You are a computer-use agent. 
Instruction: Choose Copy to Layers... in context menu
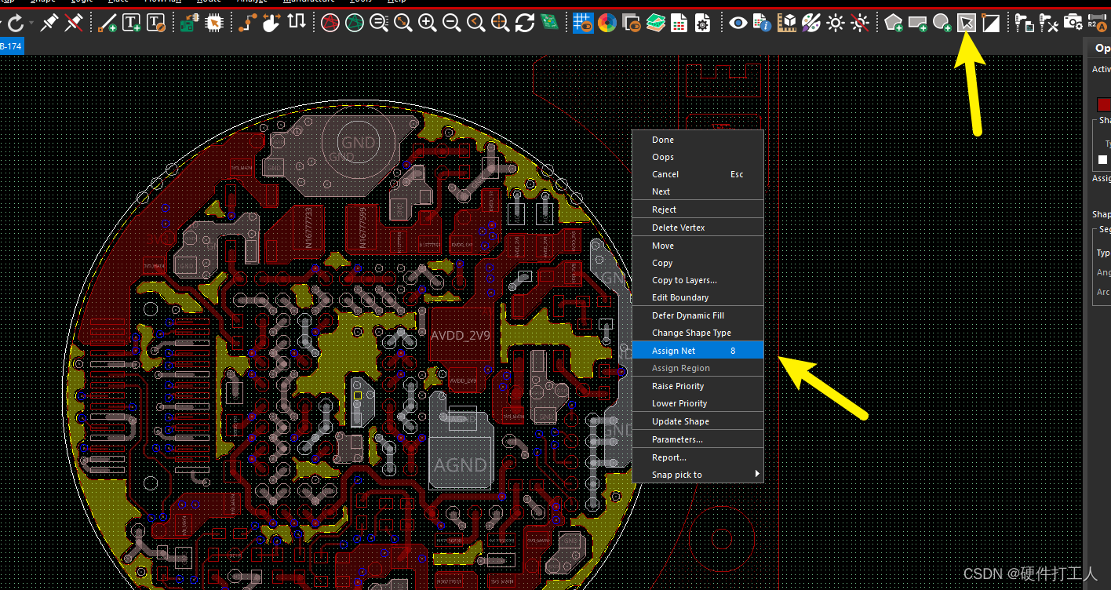tap(698, 280)
